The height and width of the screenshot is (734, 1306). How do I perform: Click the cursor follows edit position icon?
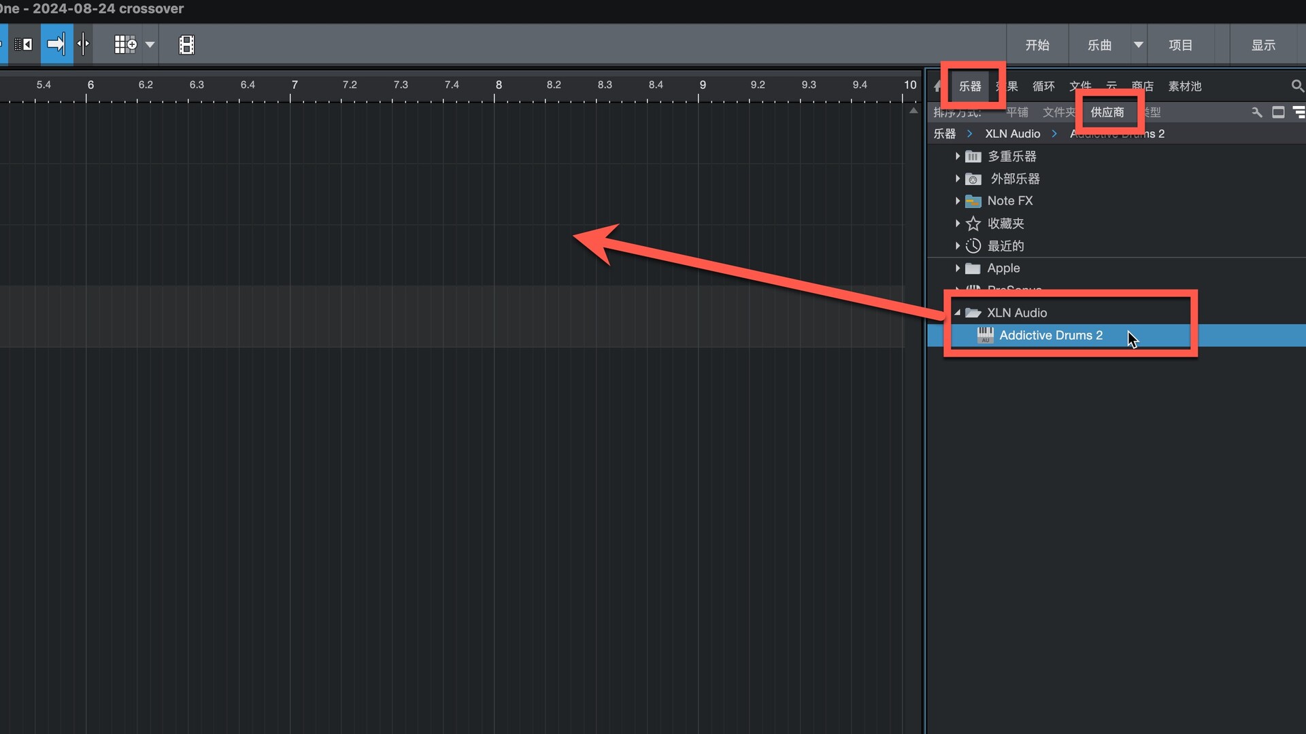tap(23, 45)
